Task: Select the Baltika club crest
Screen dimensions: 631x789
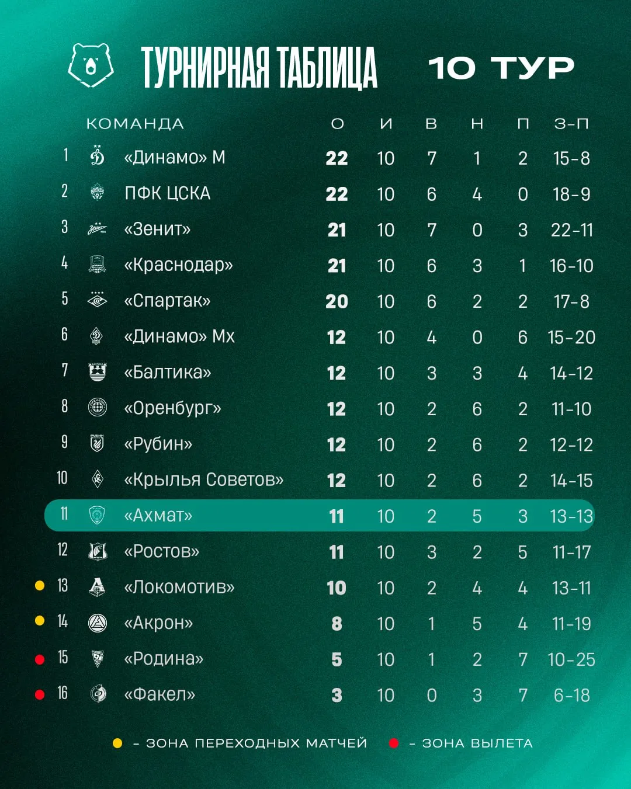Action: click(x=98, y=372)
